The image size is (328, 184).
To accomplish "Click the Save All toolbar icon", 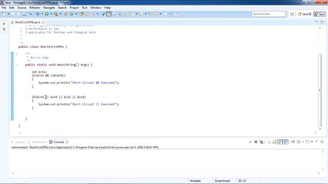I will 18,14.
